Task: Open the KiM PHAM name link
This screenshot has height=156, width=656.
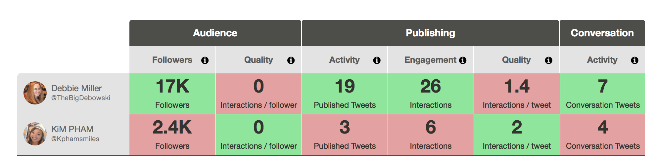Action: click(x=72, y=129)
